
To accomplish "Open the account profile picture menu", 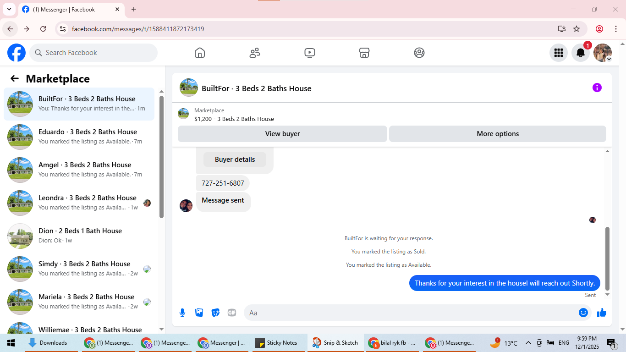I will tap(603, 53).
